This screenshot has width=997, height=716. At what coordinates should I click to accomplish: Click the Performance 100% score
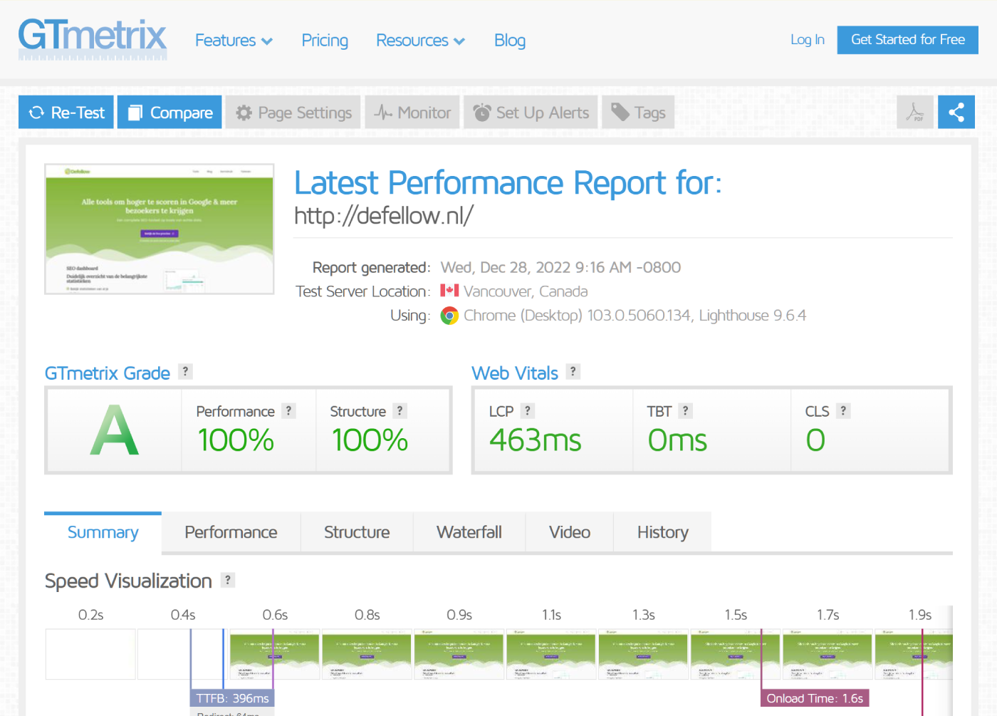[x=236, y=440]
